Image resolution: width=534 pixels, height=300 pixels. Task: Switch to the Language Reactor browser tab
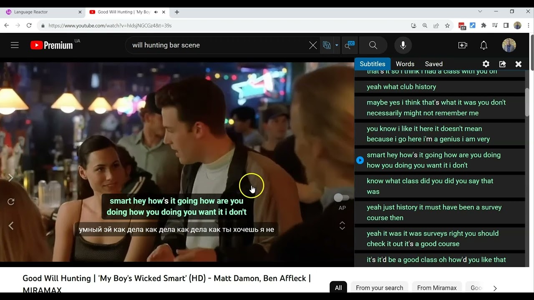[43, 12]
